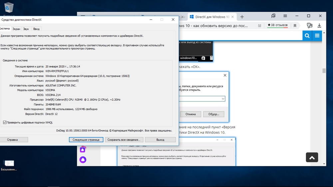Toggle the WHQL digital signatures checkbox
The width and height of the screenshot is (333, 187).
5,122
